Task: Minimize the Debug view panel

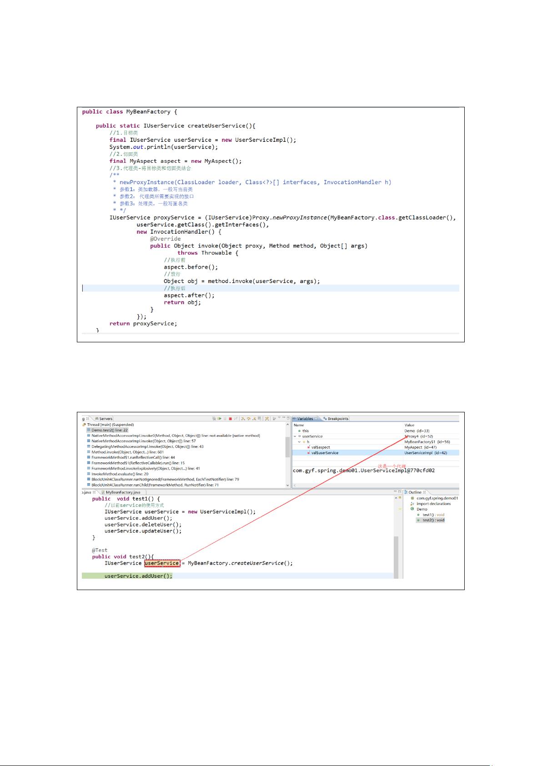Action: pos(284,418)
